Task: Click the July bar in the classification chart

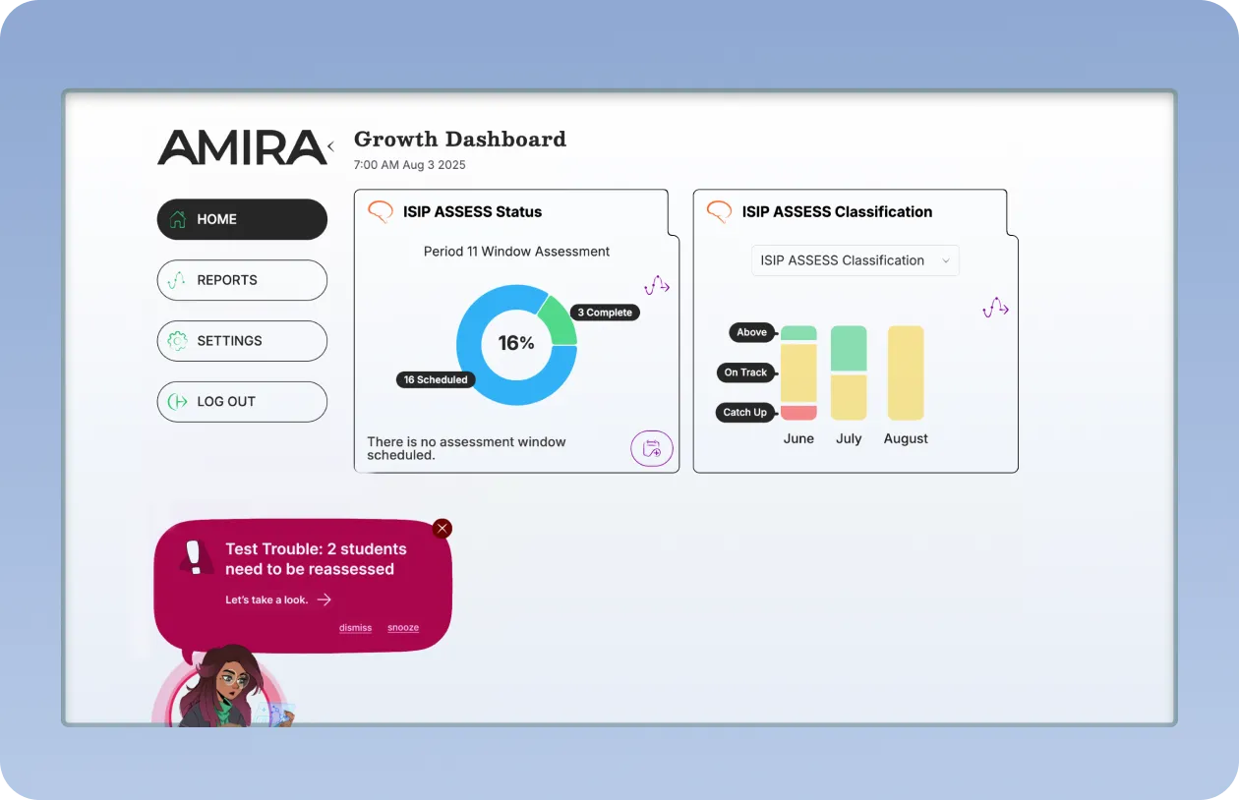Action: tap(849, 373)
